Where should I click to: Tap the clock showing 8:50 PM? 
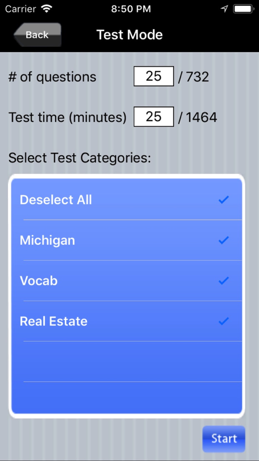tap(131, 8)
